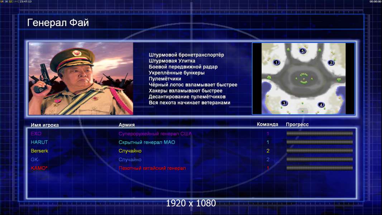Click the 'Пулемётчики' line
382x215 pixels.
(x=165, y=78)
